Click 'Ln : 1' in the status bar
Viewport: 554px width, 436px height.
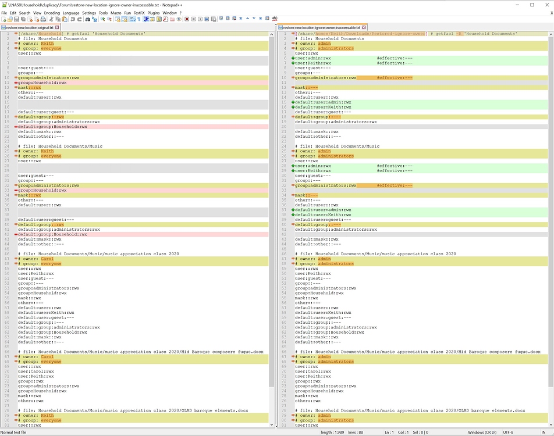[x=389, y=432]
